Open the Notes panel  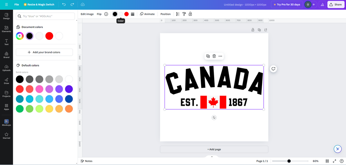86,161
